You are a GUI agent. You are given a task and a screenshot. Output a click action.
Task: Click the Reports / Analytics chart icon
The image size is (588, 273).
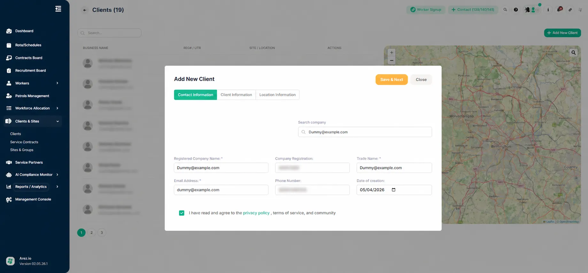click(x=9, y=186)
